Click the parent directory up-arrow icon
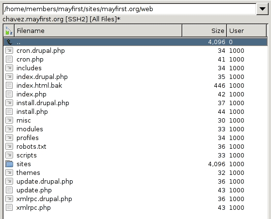 [x=9, y=42]
